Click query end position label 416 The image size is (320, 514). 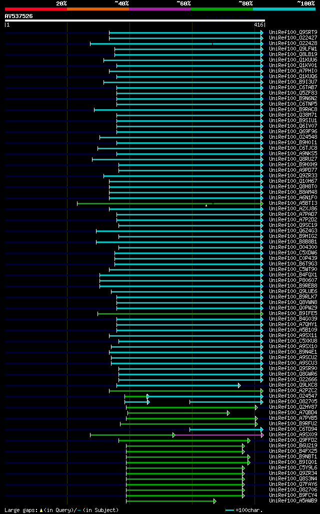tap(258, 25)
